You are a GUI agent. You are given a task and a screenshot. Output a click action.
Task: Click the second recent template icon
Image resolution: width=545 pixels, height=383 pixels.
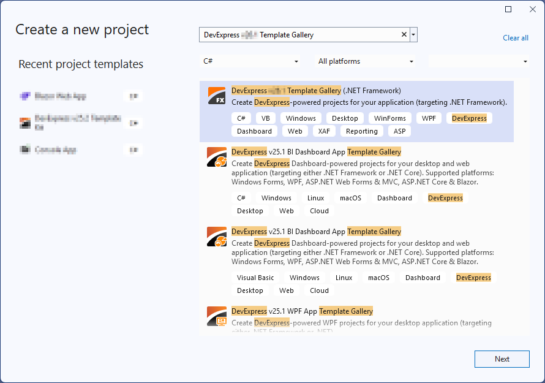coord(24,123)
